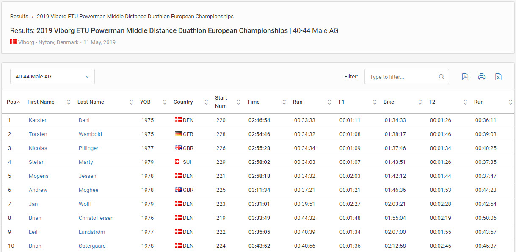This screenshot has width=516, height=252.
Task: Open the 2019 Viborg ETU Powerman breadcrumb link
Action: pos(135,17)
